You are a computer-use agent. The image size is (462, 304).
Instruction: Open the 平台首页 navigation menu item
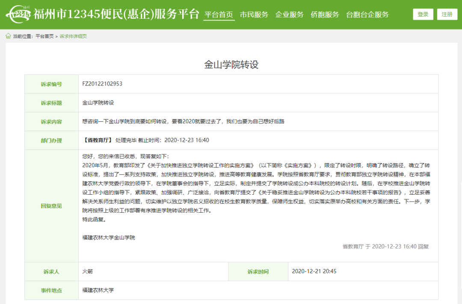coord(219,14)
